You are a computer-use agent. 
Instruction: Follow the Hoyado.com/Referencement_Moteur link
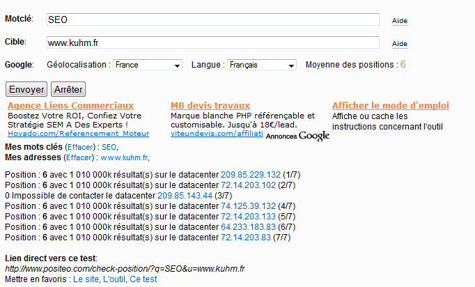point(79,134)
